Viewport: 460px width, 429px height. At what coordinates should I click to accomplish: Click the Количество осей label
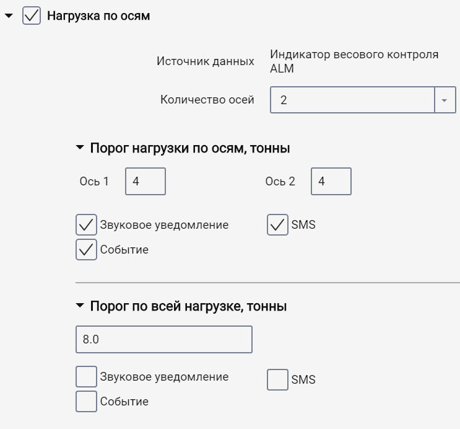click(207, 100)
